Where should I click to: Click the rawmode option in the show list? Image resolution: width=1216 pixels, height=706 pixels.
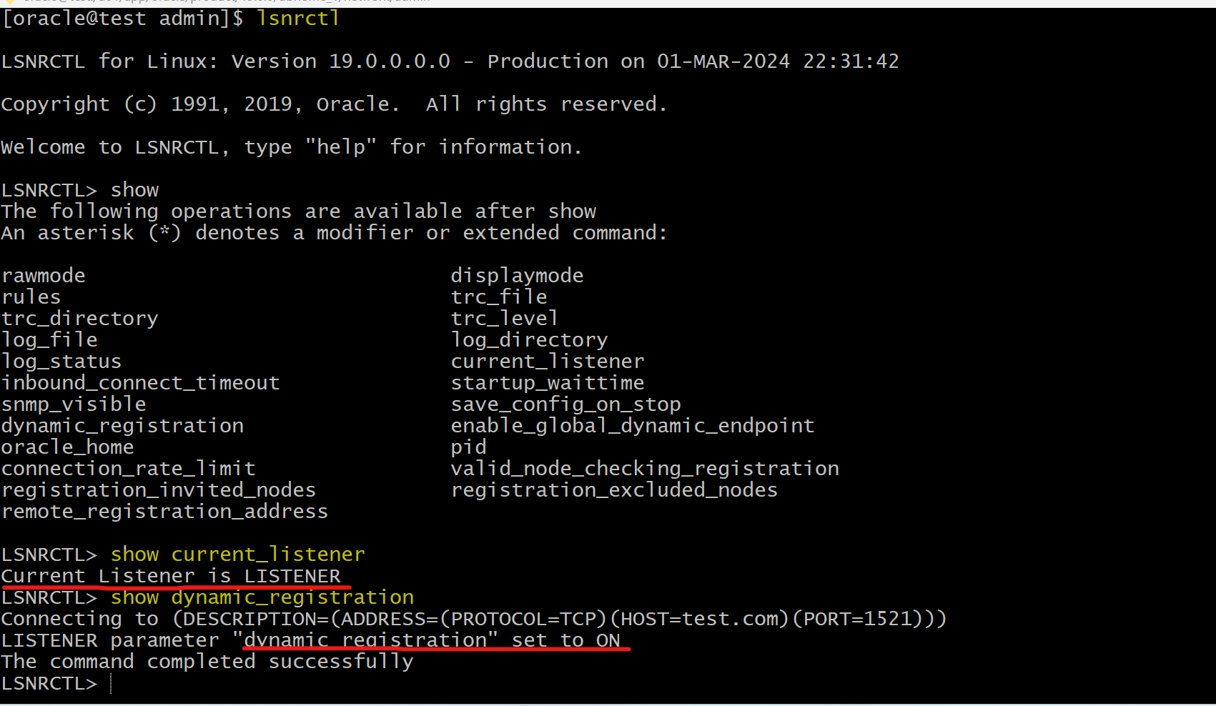coord(44,276)
